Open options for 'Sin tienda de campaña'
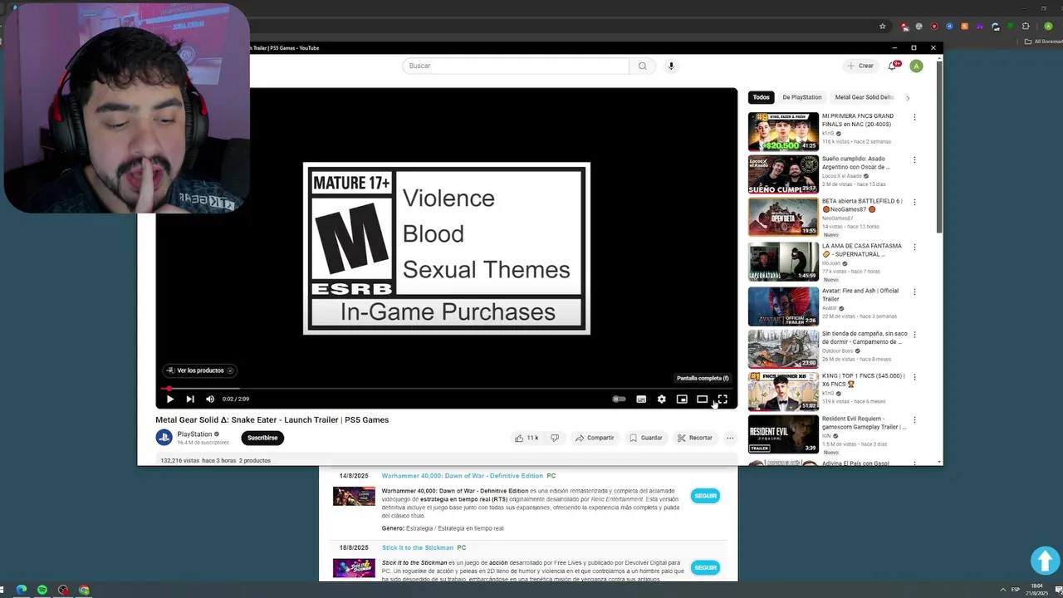 point(914,334)
